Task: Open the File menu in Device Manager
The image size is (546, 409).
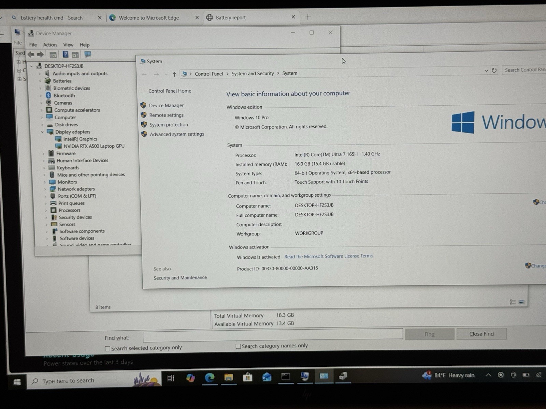Action: pyautogui.click(x=33, y=45)
